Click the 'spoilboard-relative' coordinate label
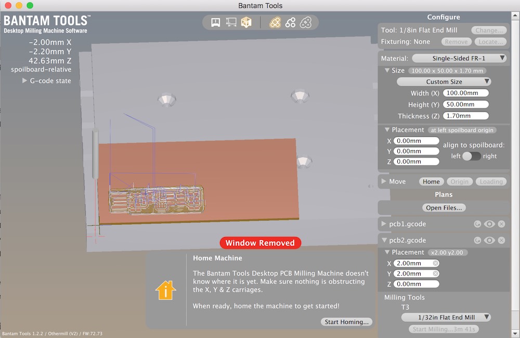Screen dimensions: 520x338 41,69
